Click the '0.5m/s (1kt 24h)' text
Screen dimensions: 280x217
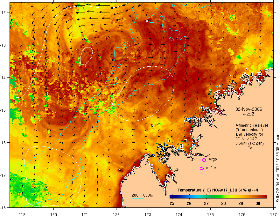click(250, 143)
